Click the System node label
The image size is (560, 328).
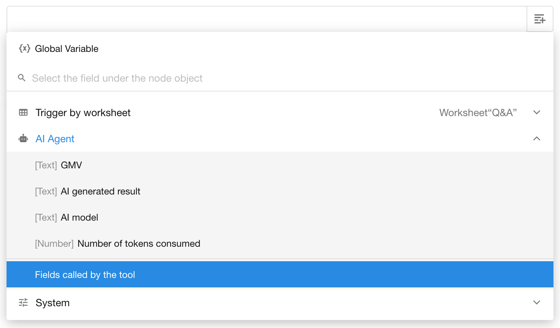click(53, 303)
